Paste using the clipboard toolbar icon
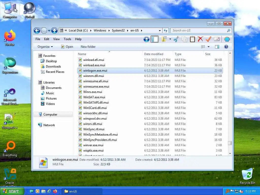The image size is (260, 195). pos(192,39)
